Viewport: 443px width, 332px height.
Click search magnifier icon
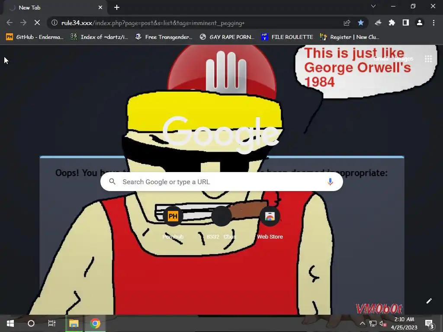coord(112,182)
